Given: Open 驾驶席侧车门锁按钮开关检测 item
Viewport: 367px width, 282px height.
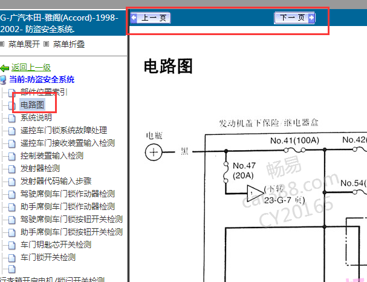Looking at the screenshot, I should (71, 219).
